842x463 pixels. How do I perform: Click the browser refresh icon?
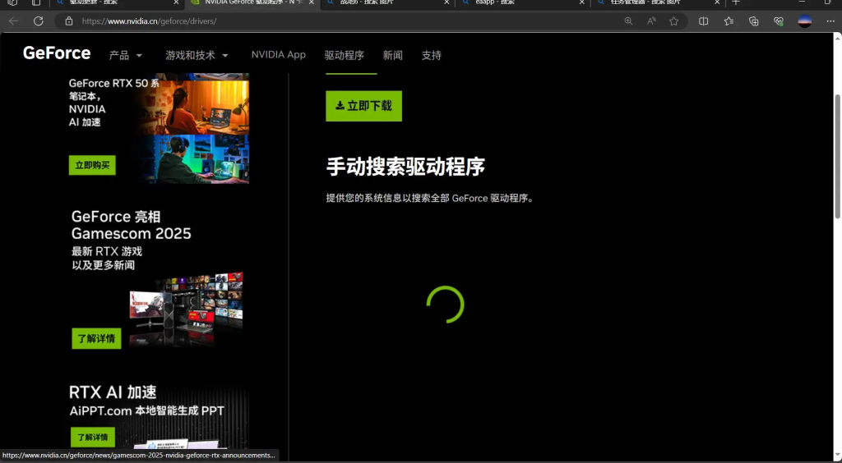point(38,21)
